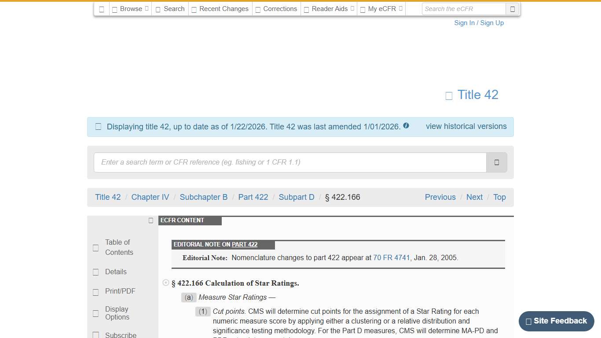Open view historical versions
The width and height of the screenshot is (601, 338).
pos(466,126)
